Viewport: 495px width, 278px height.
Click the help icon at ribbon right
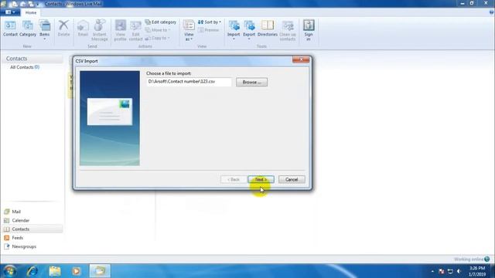(491, 12)
